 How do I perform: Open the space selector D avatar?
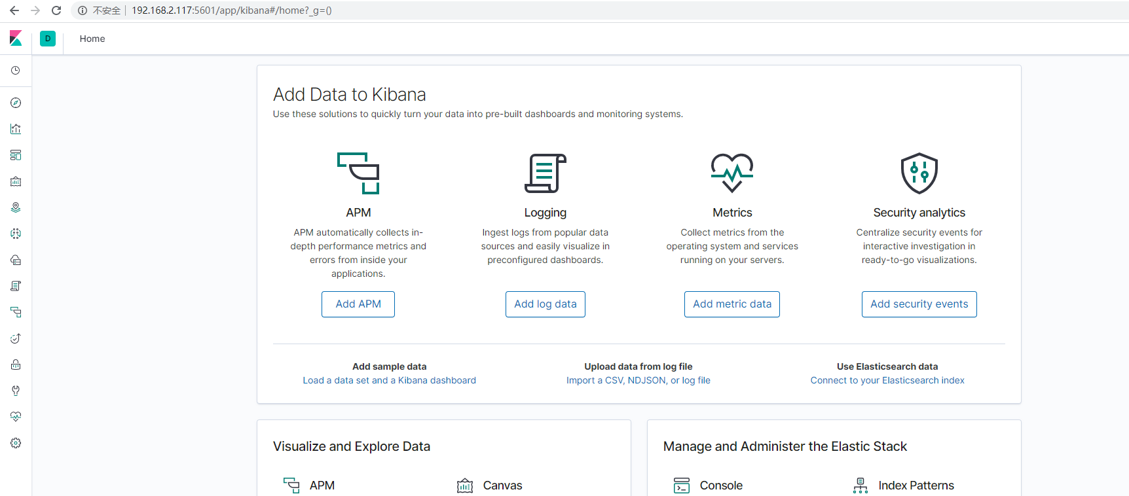[48, 39]
